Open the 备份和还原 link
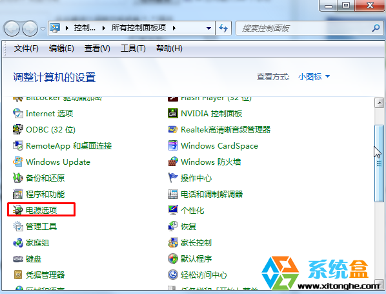This screenshot has width=386, height=294. click(x=45, y=178)
